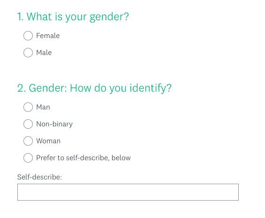The width and height of the screenshot is (265, 218).
Task: Pick the Woman radio circle
Action: tap(28, 141)
